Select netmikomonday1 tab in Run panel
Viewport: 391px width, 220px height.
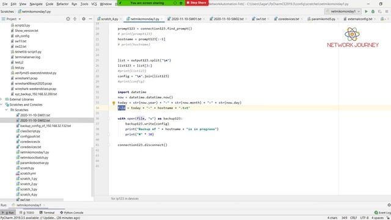[x=29, y=205]
